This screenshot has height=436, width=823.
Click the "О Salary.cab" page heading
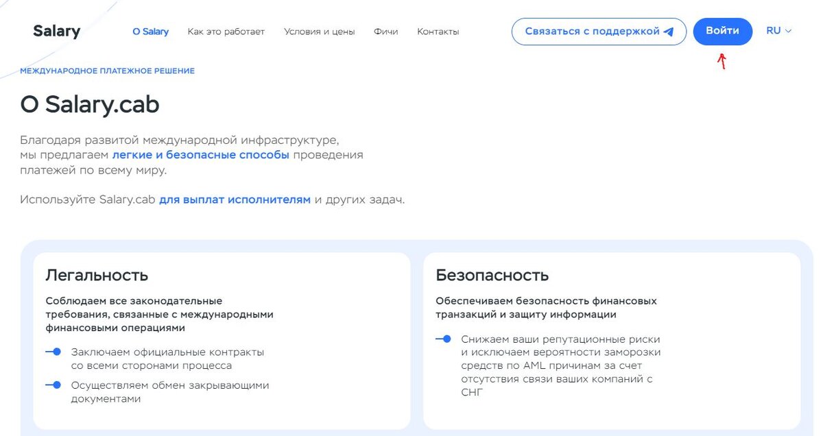click(x=90, y=104)
